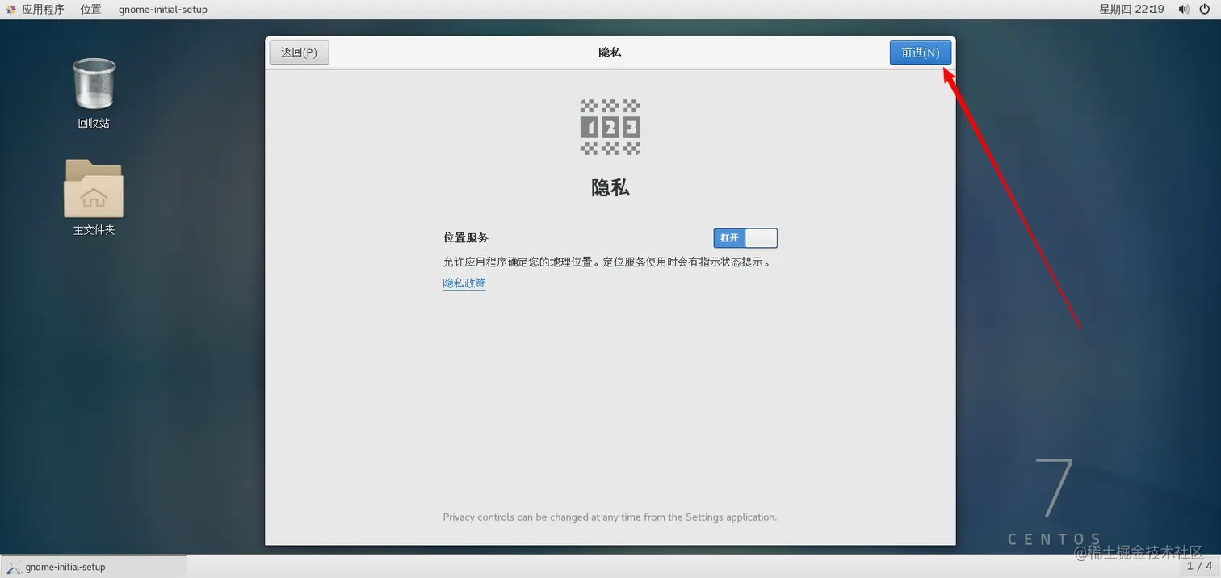Click the 位置服务 label
The height and width of the screenshot is (578, 1221).
pos(466,238)
